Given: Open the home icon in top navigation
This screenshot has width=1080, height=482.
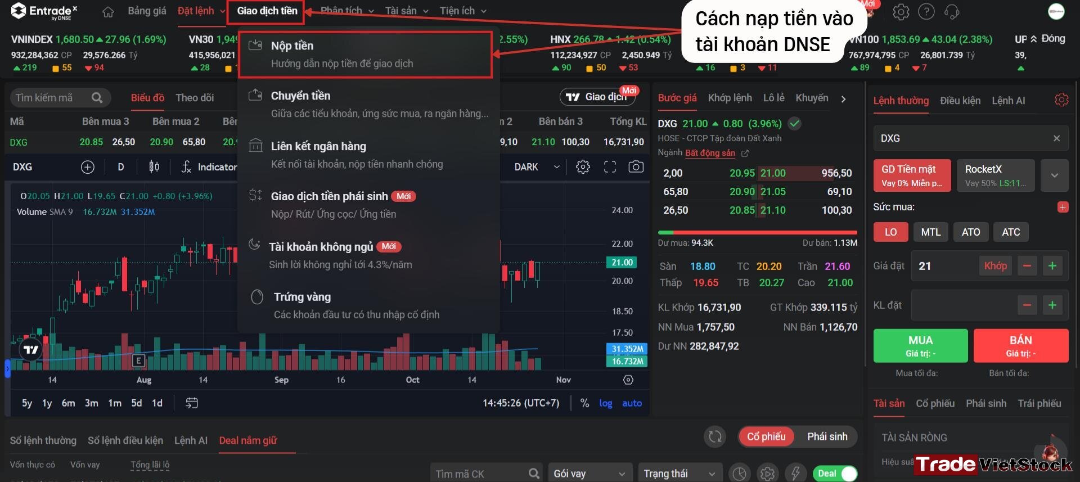Looking at the screenshot, I should 108,12.
